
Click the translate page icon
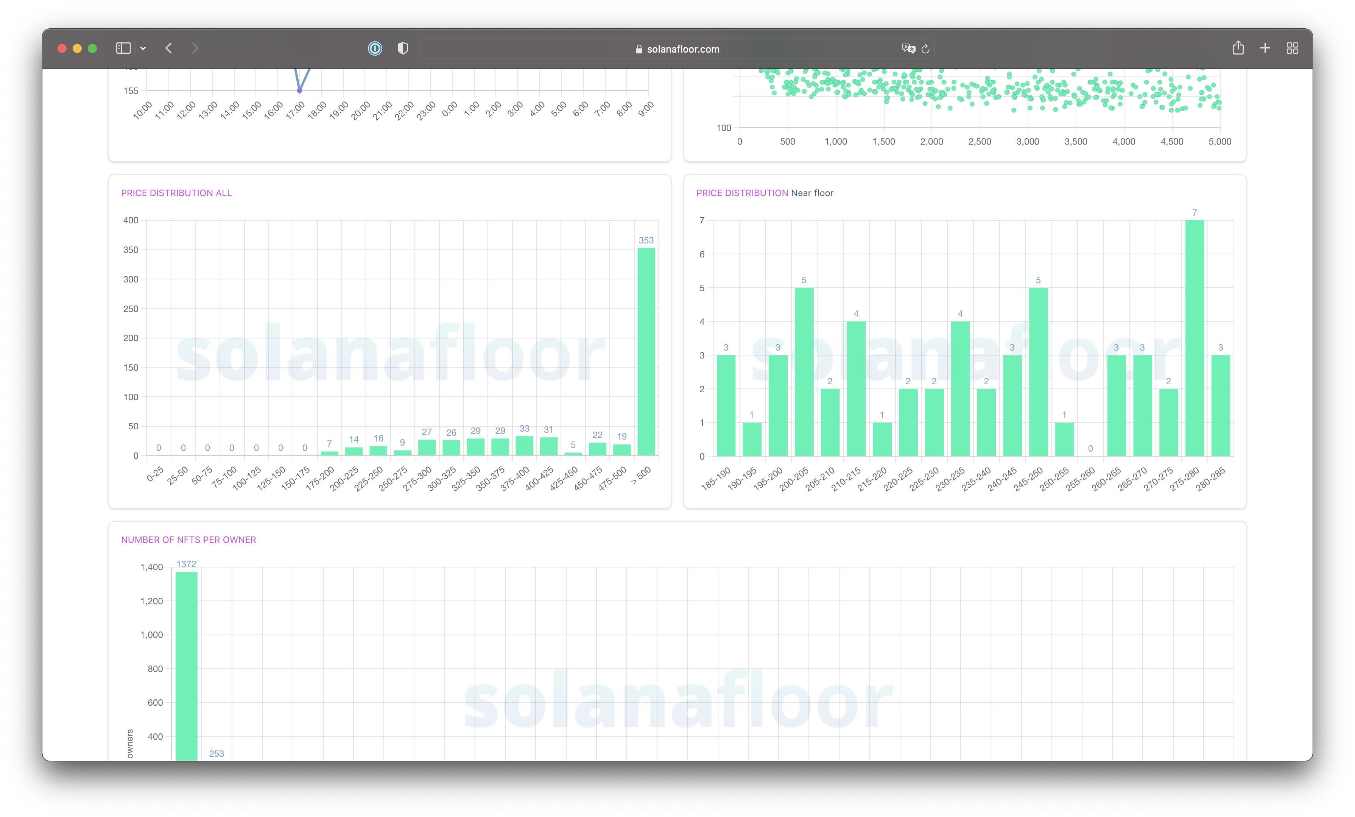(908, 48)
